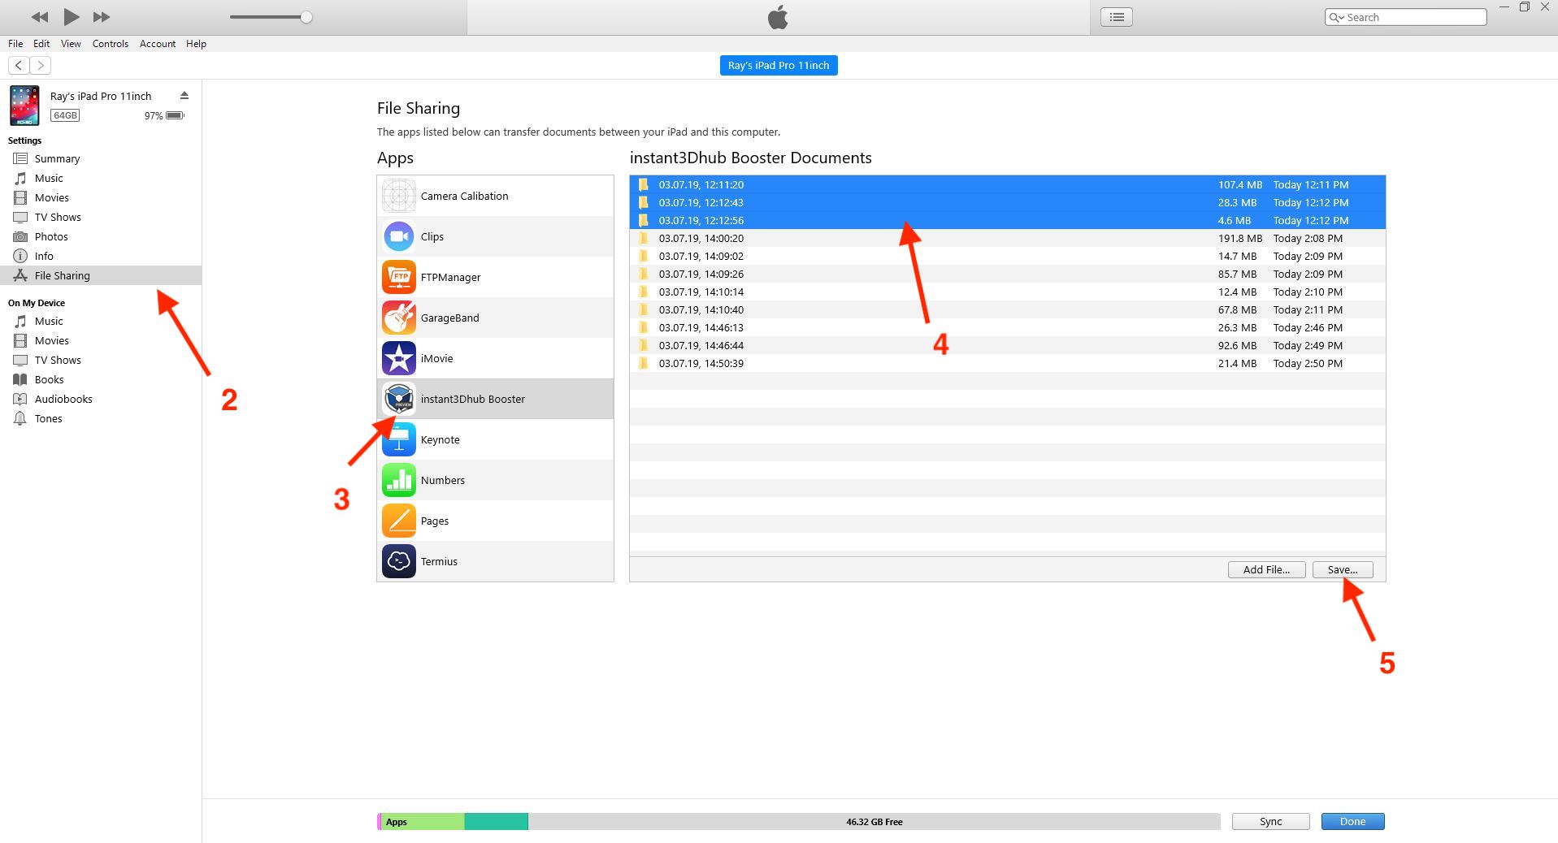Click the teal segment of storage bar
The image size is (1558, 843).
click(x=497, y=822)
